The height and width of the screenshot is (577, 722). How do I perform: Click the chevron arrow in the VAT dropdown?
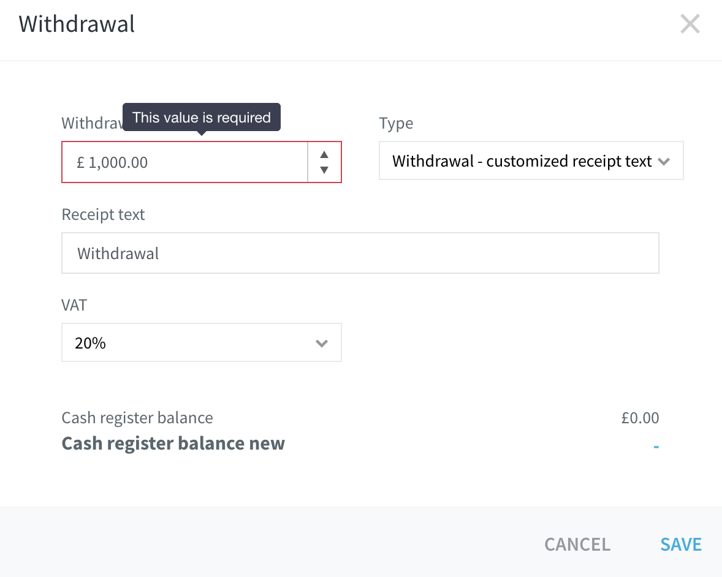pyautogui.click(x=321, y=343)
